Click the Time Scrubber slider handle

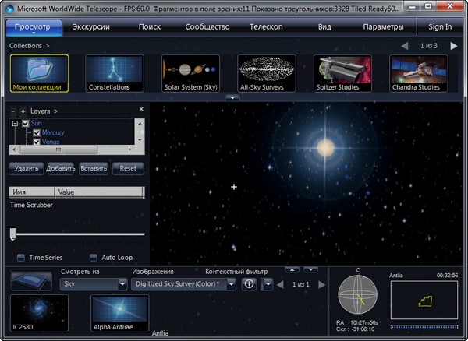[12, 234]
